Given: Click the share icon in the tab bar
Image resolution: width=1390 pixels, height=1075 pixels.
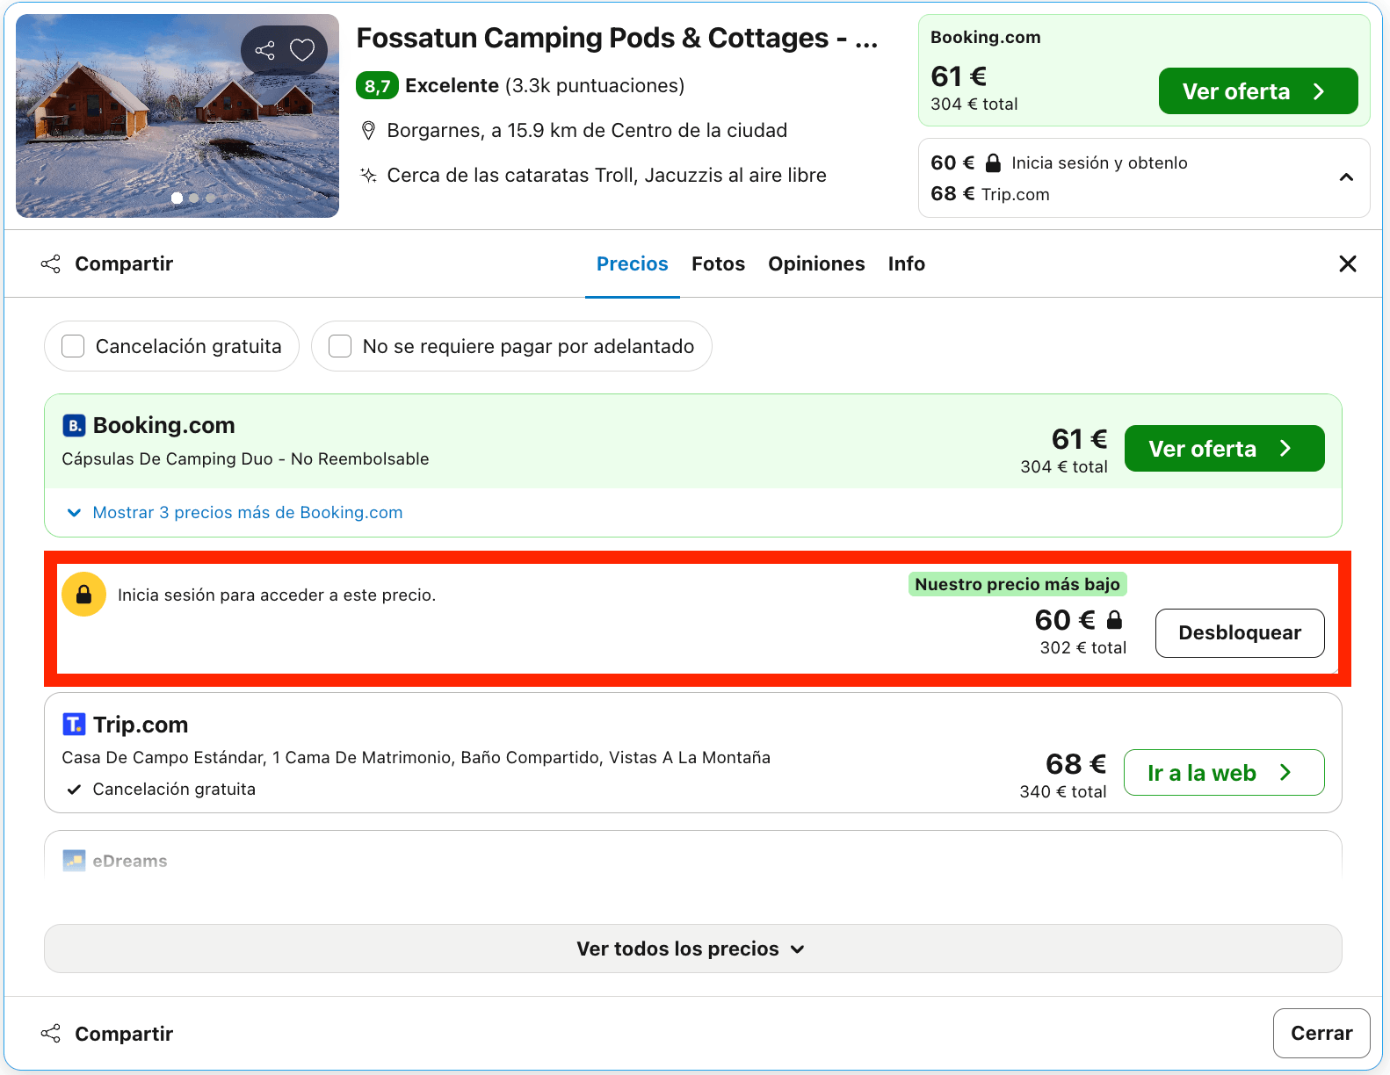Looking at the screenshot, I should tap(51, 264).
